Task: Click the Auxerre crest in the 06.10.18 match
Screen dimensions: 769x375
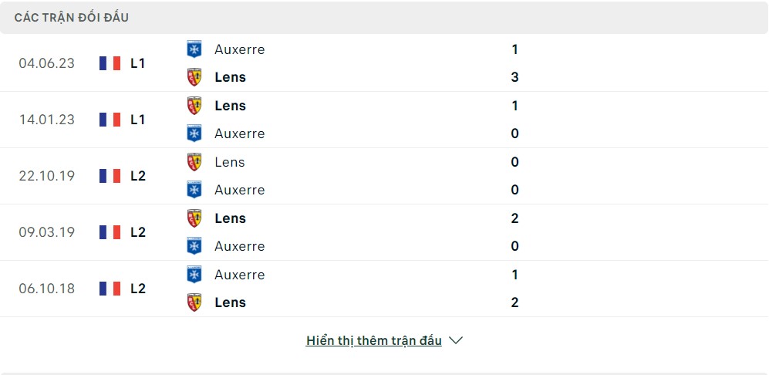Action: [194, 275]
